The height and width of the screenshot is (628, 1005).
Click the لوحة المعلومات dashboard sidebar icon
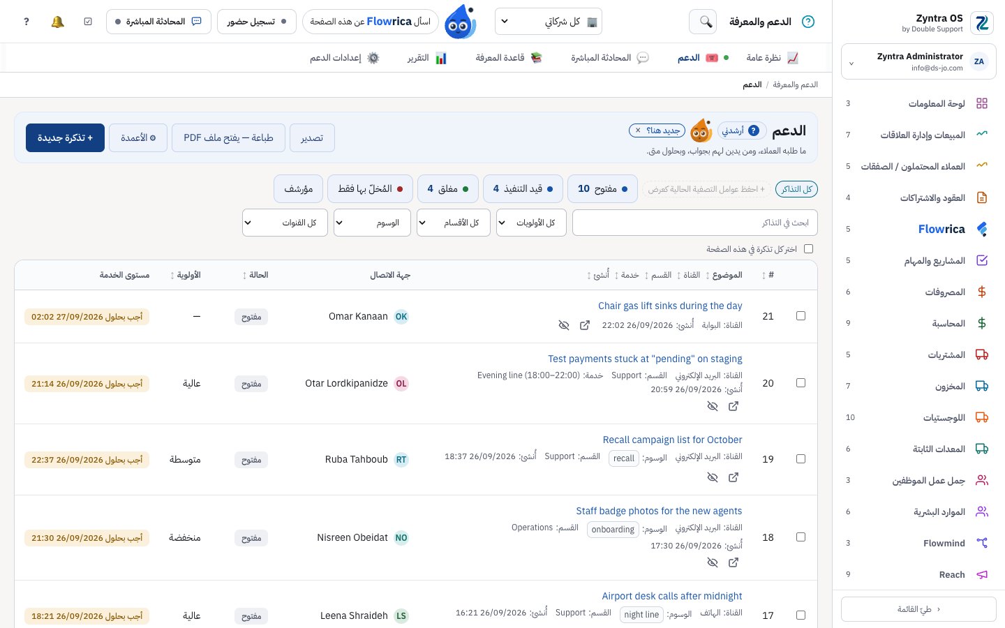click(982, 103)
